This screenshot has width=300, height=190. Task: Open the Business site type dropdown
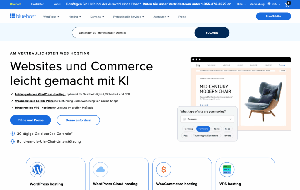(207, 119)
